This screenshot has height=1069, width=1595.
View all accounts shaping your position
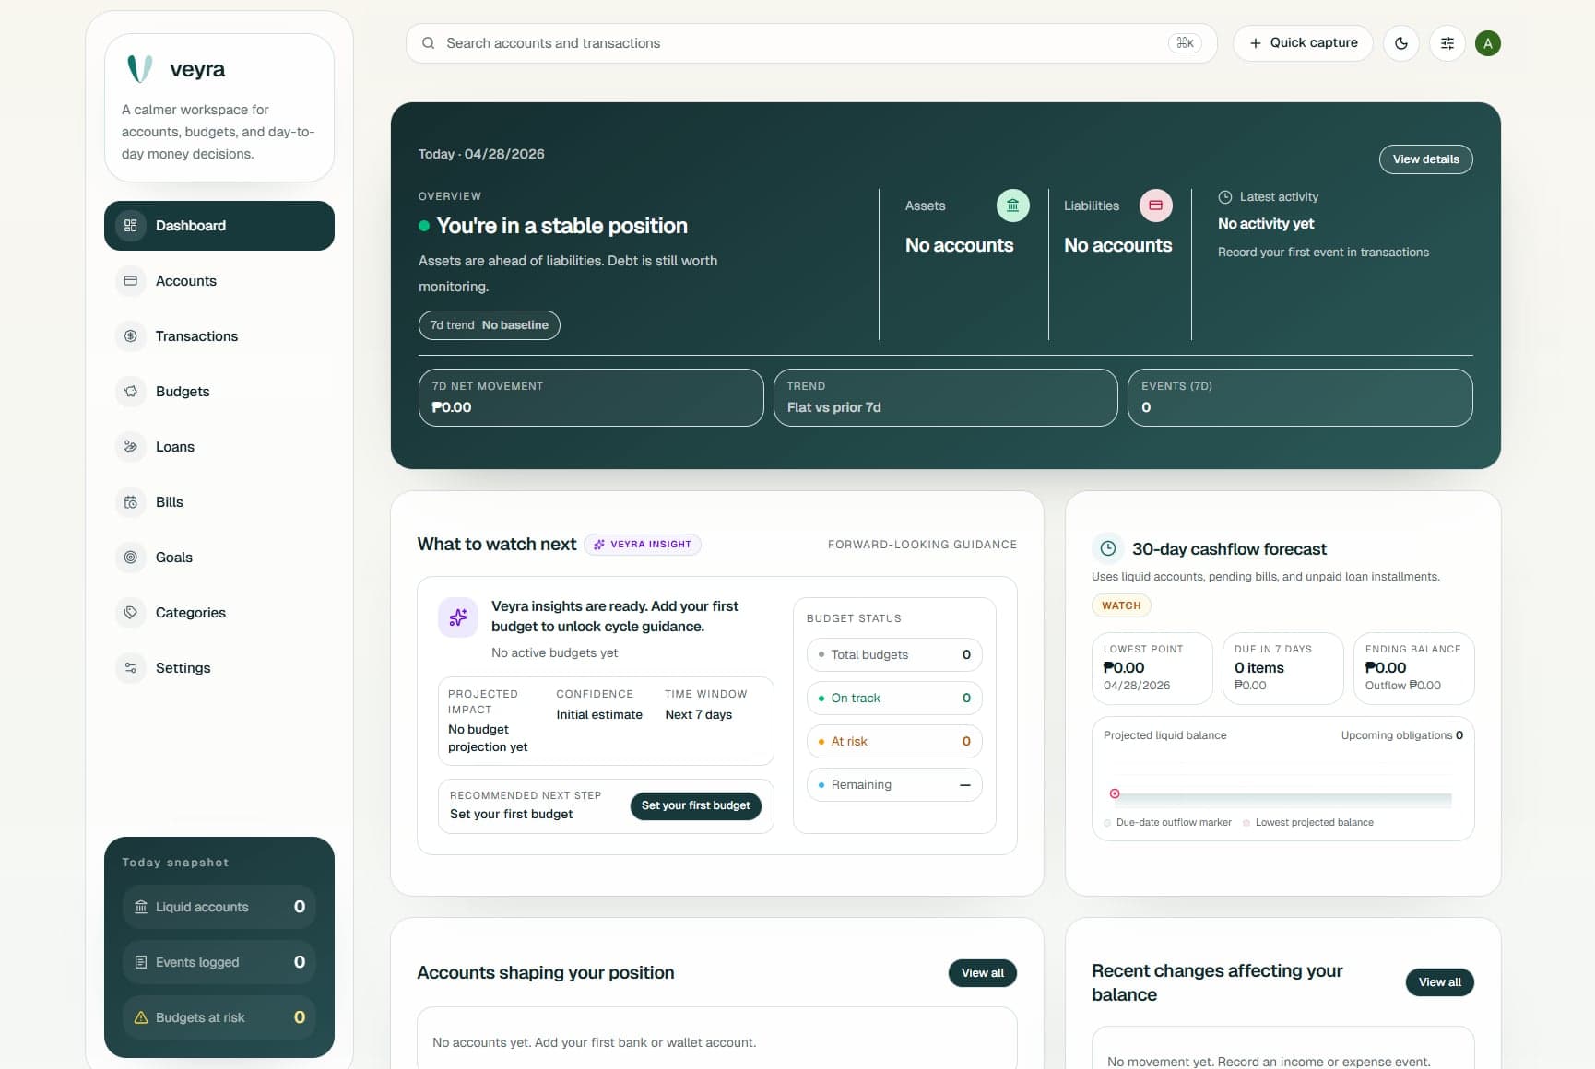click(982, 973)
